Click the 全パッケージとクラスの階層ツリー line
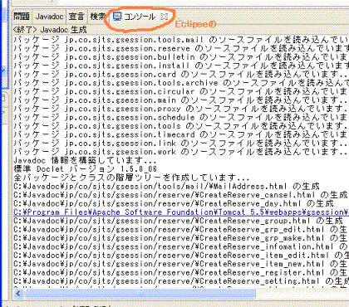349x307 pixels. [x=131, y=178]
